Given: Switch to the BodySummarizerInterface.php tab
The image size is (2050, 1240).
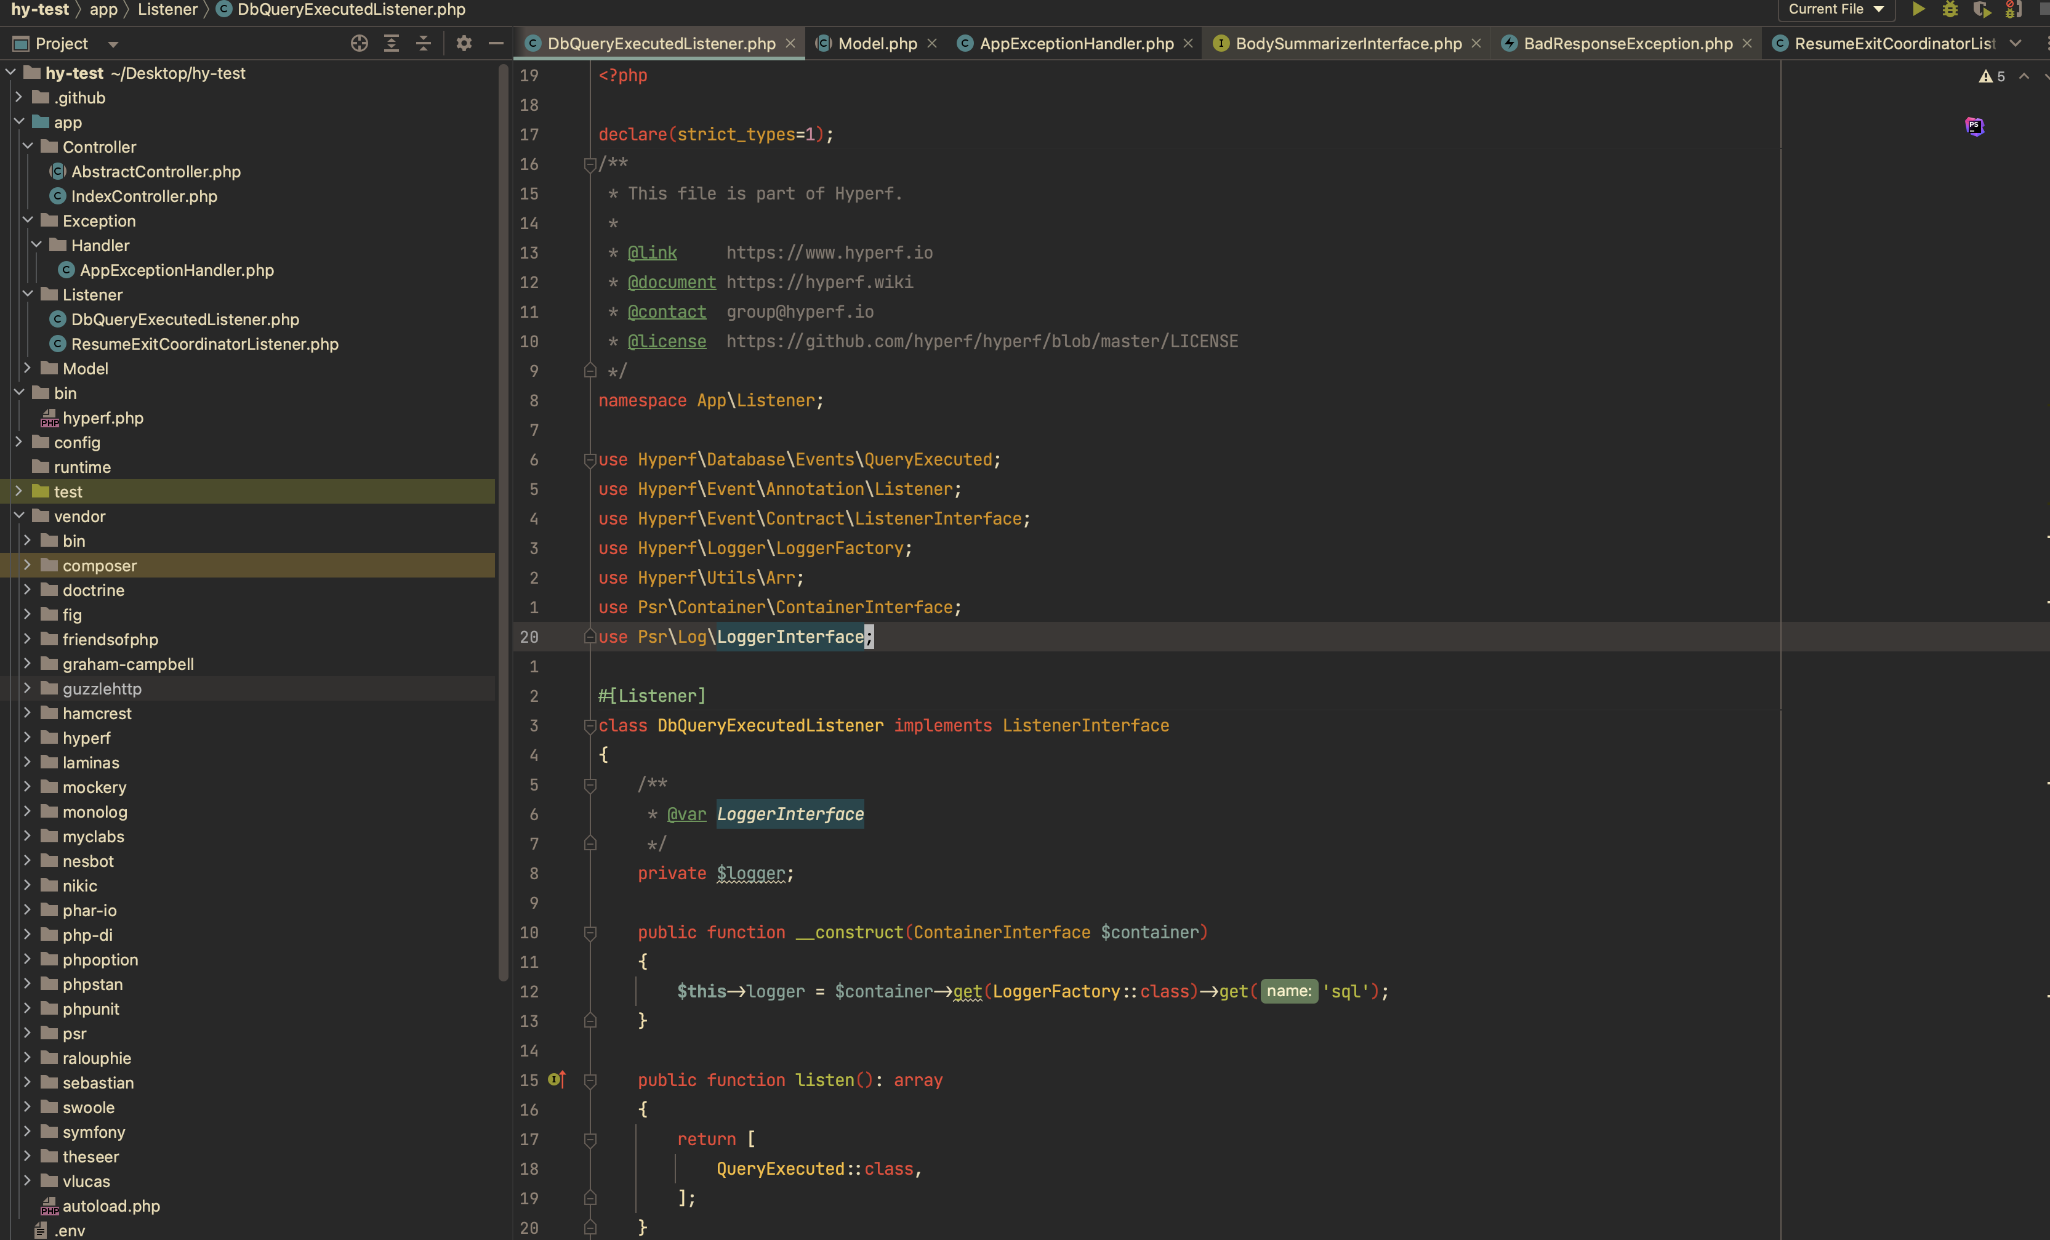Looking at the screenshot, I should (x=1347, y=43).
